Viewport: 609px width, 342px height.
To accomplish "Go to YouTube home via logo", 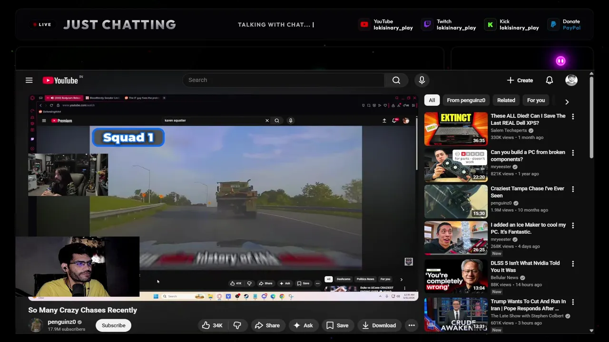I will tap(60, 80).
